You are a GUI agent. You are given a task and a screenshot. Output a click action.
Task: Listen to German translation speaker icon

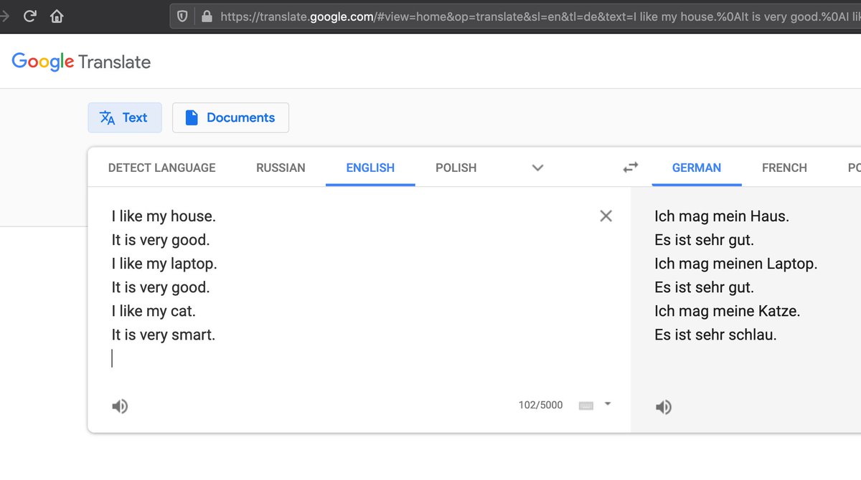click(x=664, y=408)
